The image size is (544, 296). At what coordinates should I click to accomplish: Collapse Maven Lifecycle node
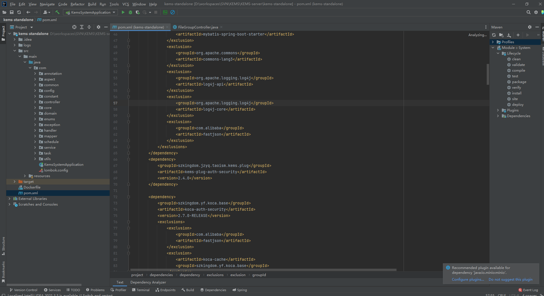click(498, 53)
